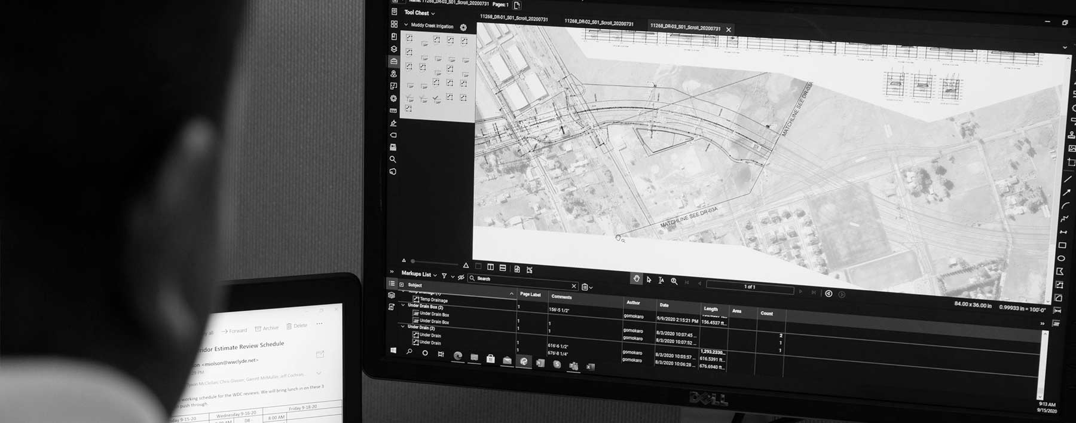Open the Markups List dropdown
Viewport: 1076px width, 423px height.
coord(435,275)
